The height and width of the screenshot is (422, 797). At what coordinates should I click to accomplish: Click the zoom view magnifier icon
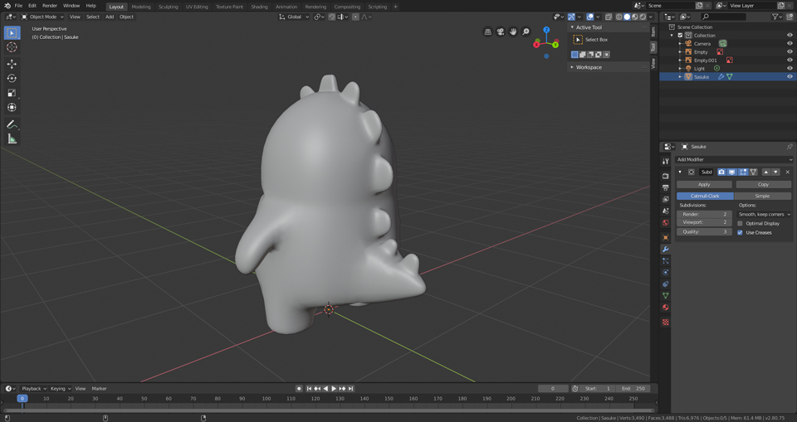(526, 32)
